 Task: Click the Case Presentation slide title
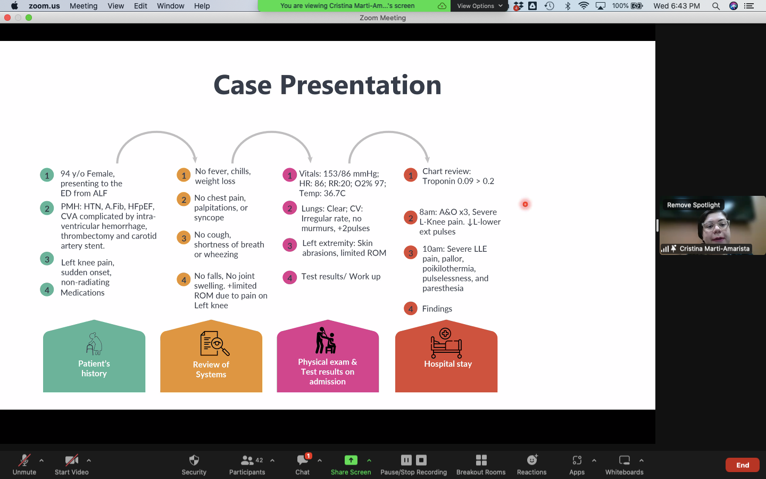click(328, 85)
